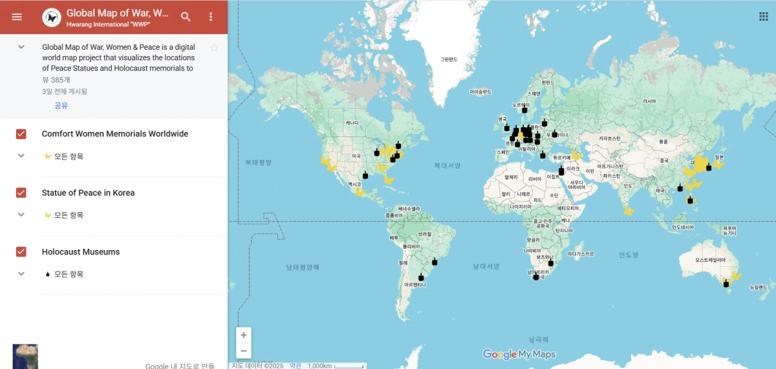Star this map with the star icon
Viewport: 776px width, 369px height.
pos(214,48)
